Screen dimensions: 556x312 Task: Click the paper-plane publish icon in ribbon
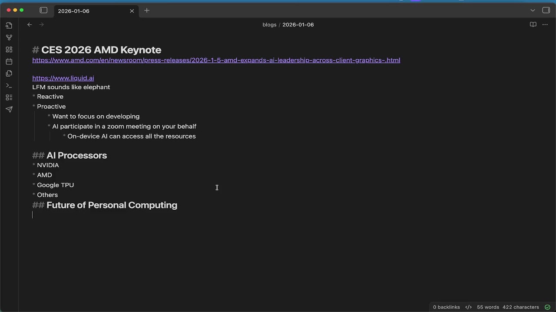(x=9, y=110)
